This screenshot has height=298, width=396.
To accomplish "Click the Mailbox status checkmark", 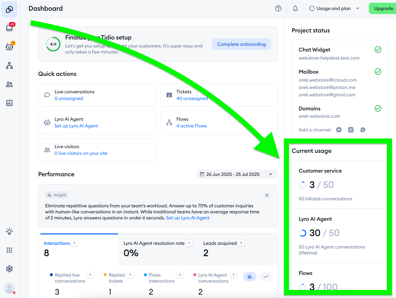I will click(x=378, y=72).
